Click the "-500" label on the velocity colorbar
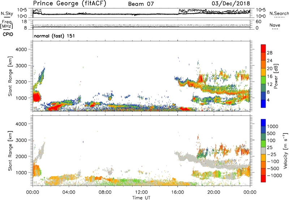Viewport: 289px width, 200px height. coord(273,169)
